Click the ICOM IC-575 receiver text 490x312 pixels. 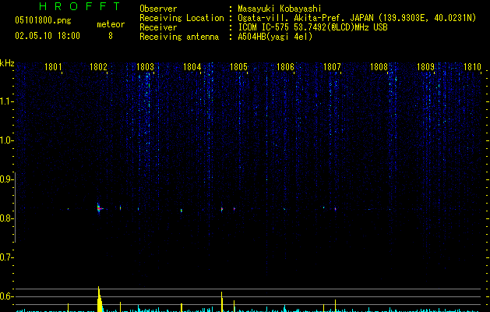point(312,27)
